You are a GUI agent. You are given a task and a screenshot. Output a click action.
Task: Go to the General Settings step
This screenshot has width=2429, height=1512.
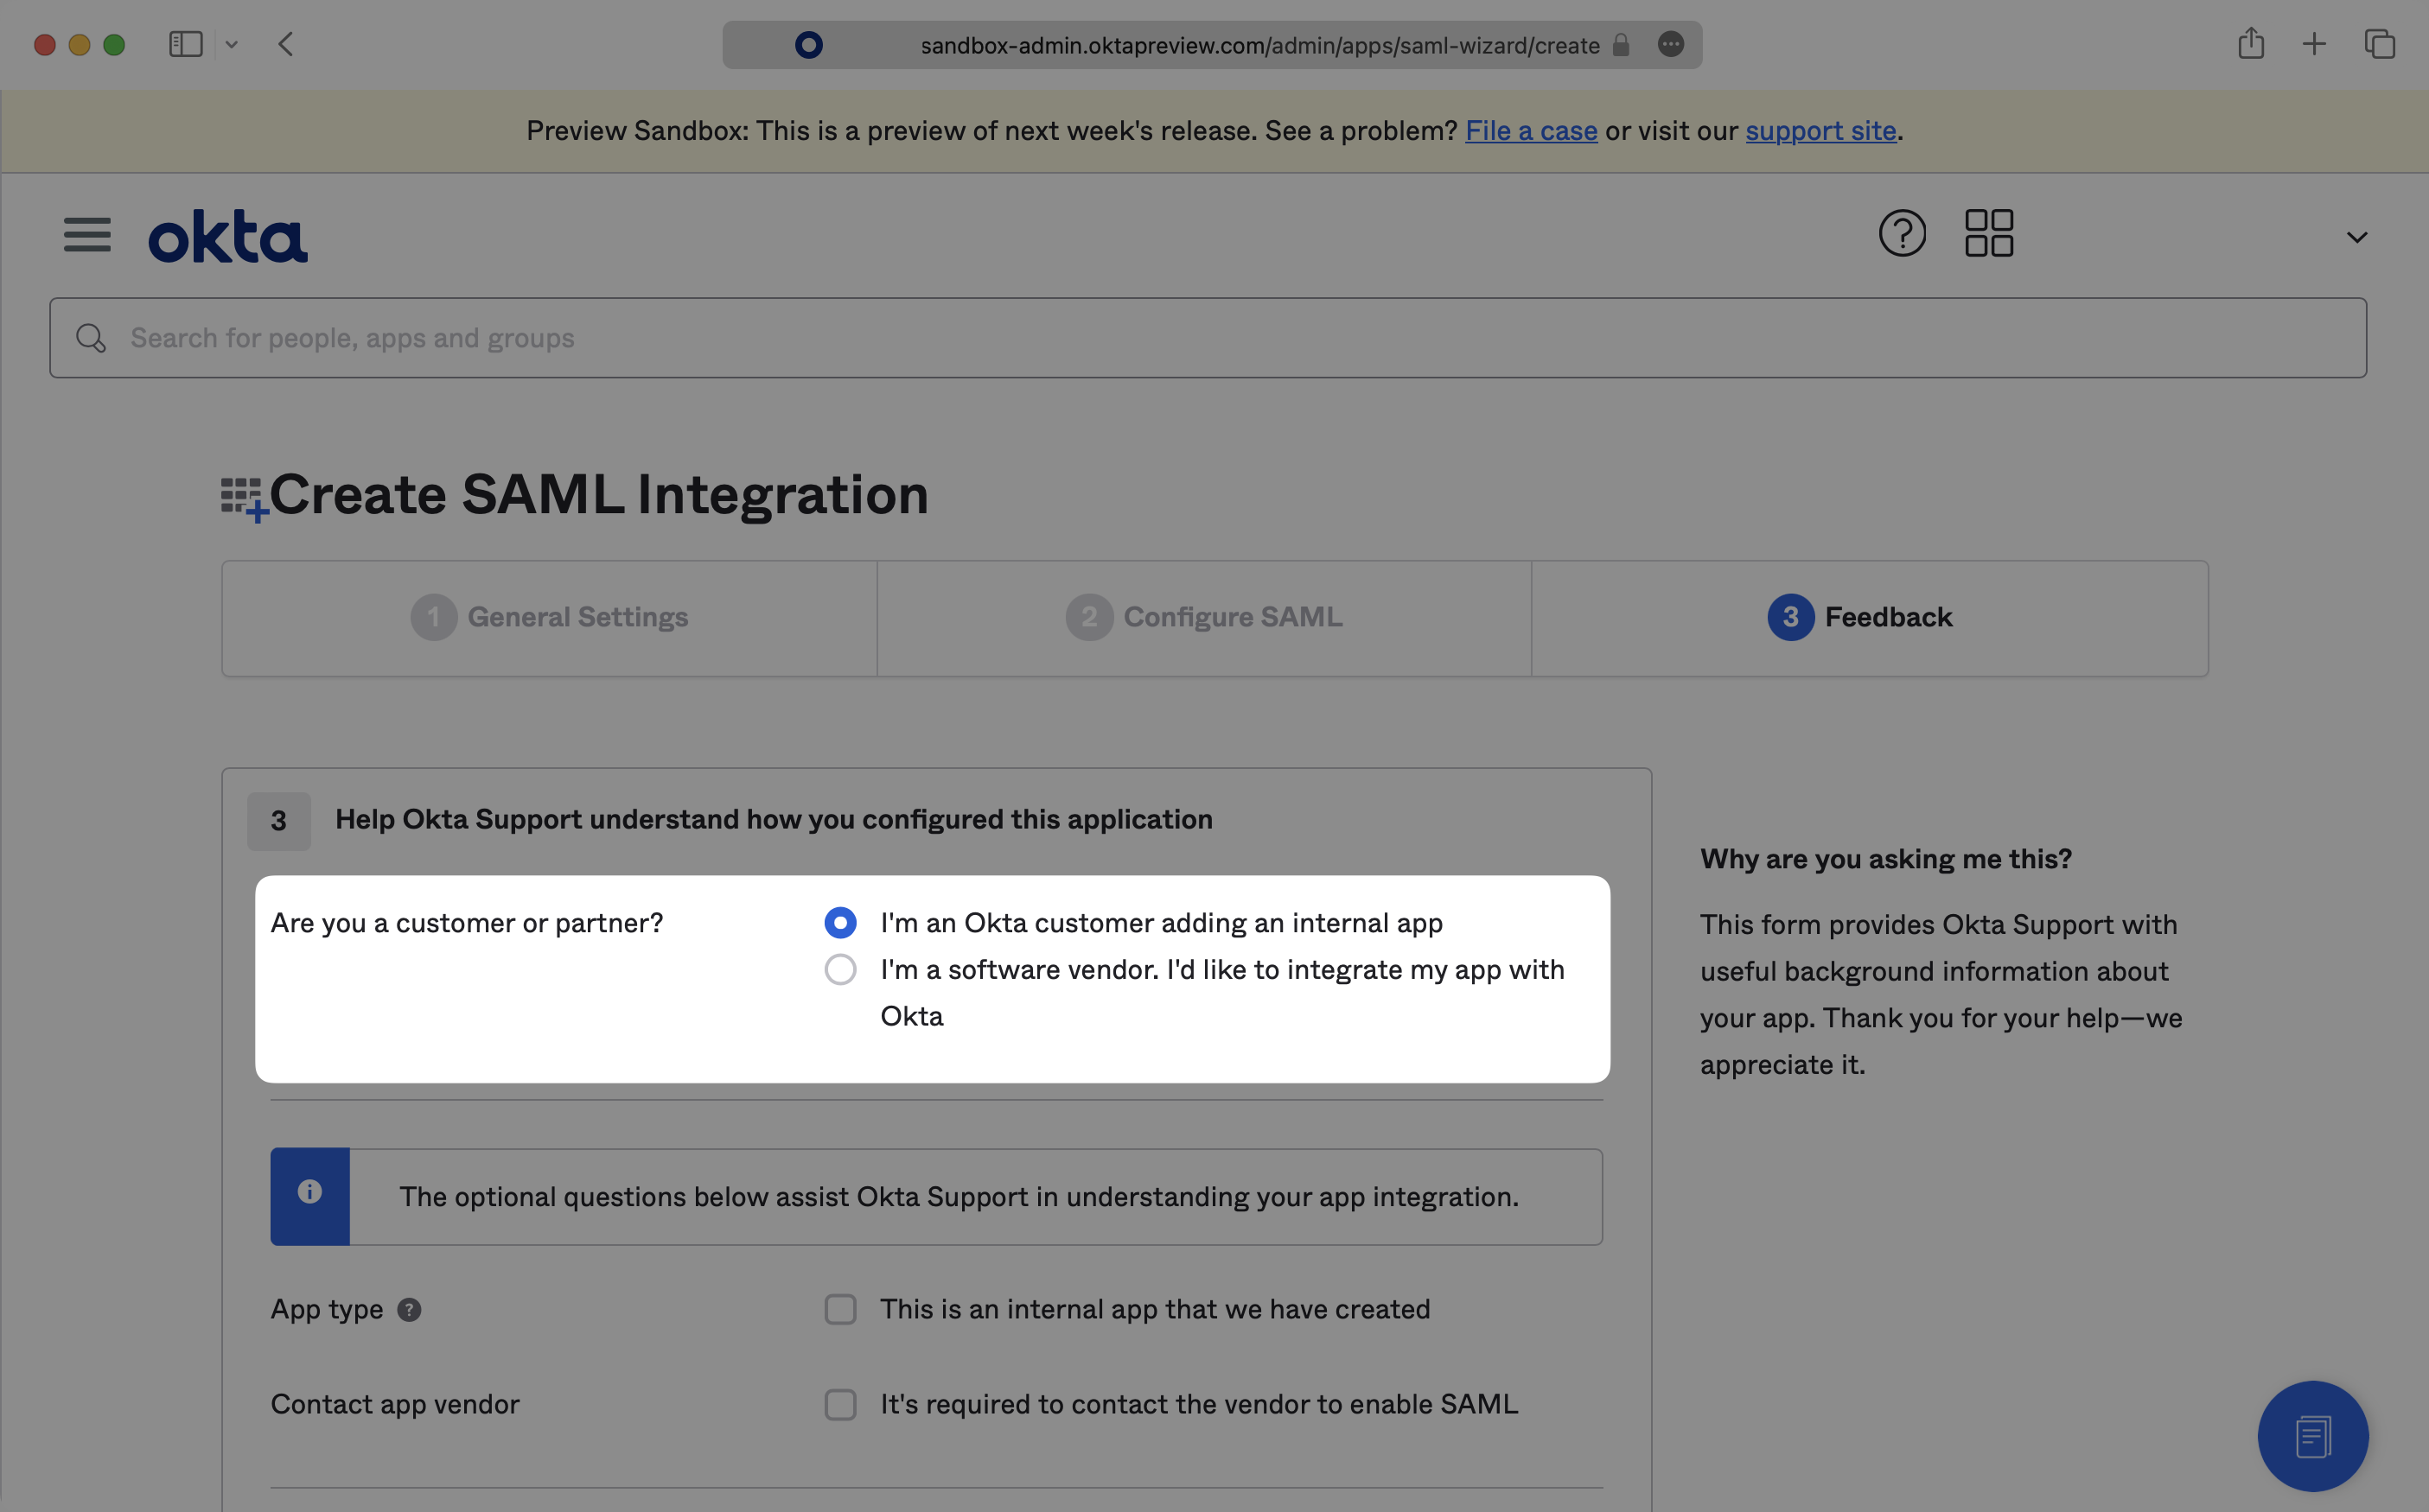pyautogui.click(x=548, y=617)
